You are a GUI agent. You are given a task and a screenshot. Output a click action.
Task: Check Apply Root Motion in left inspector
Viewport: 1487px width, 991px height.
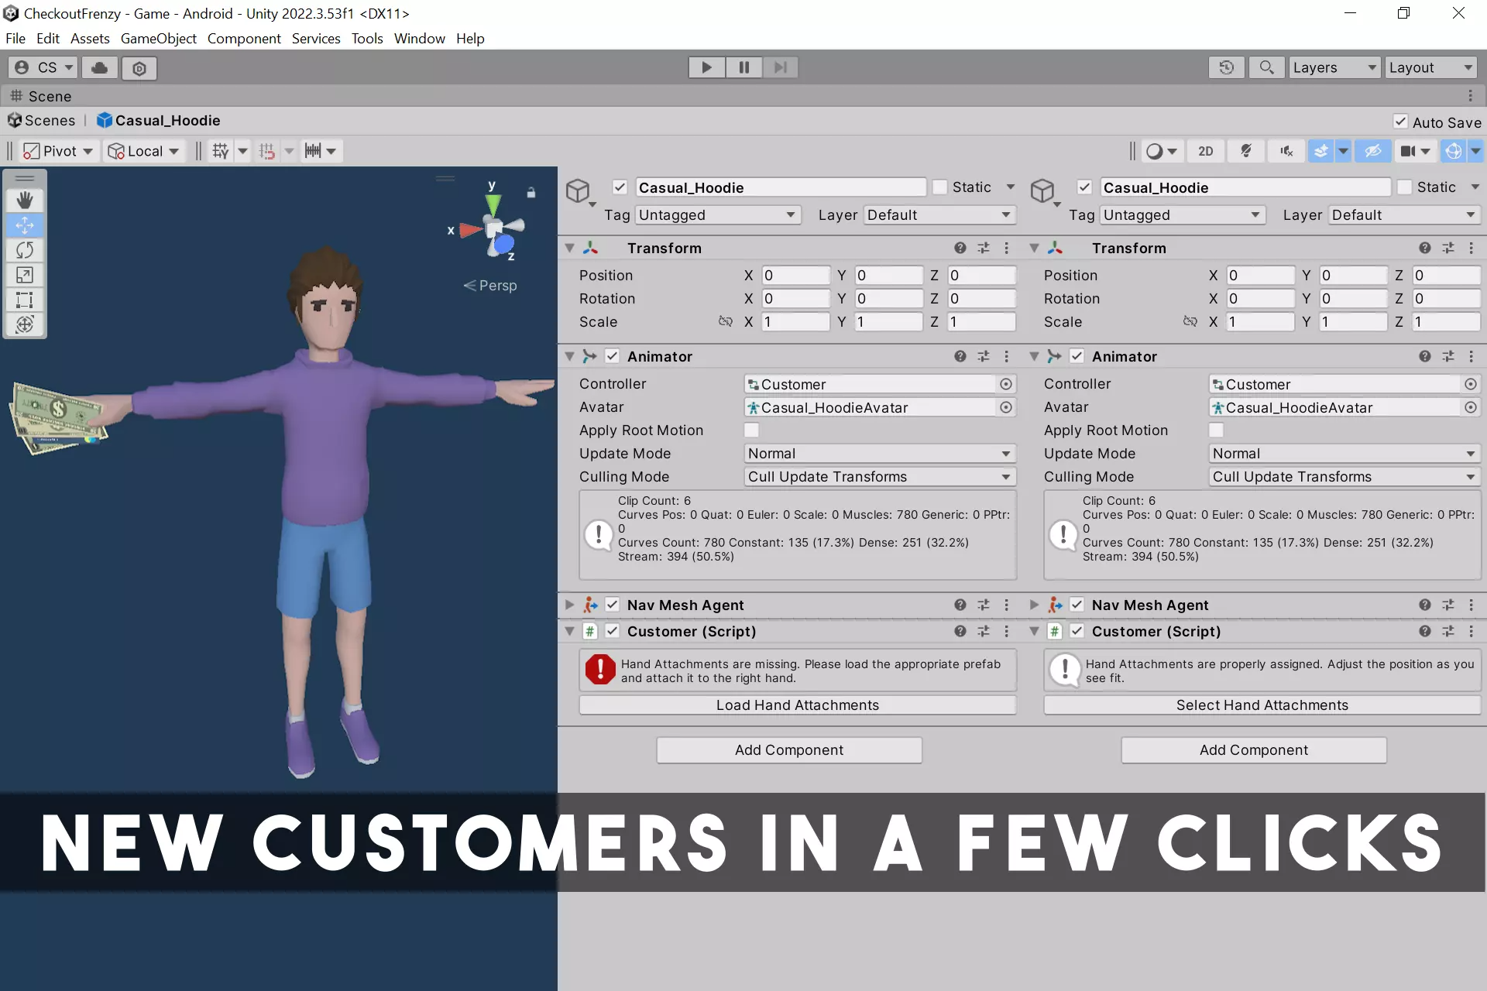coord(751,430)
